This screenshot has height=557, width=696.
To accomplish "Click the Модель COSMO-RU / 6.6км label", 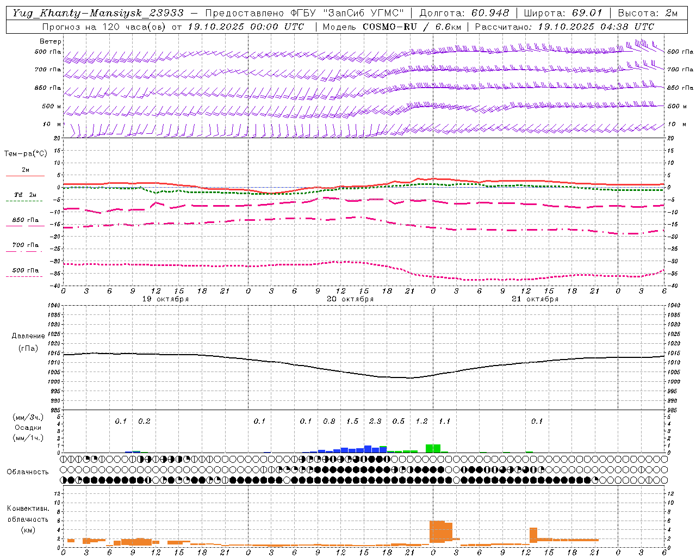I will [391, 27].
